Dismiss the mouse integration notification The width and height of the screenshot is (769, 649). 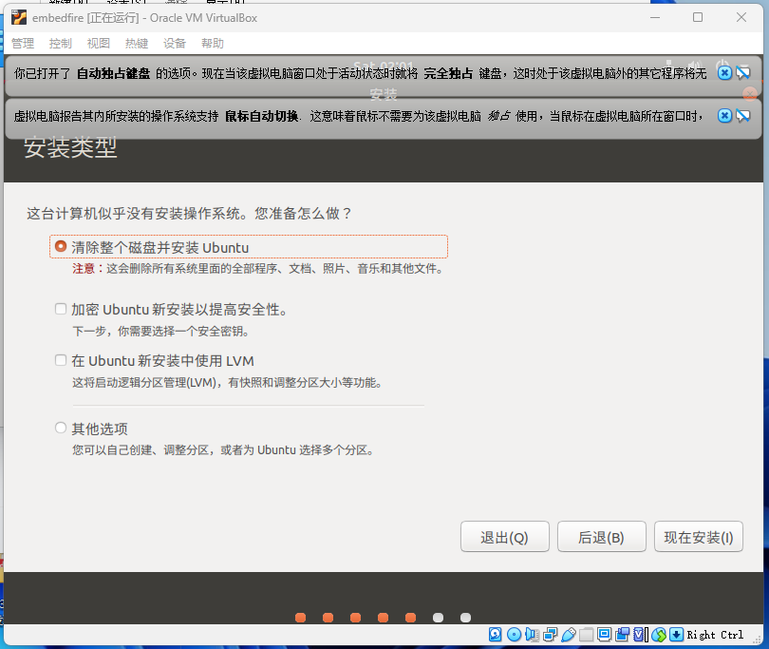pyautogui.click(x=724, y=115)
